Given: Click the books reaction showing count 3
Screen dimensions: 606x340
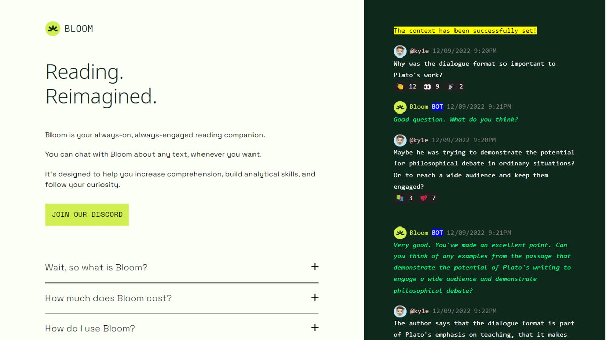Looking at the screenshot, I should (x=405, y=198).
